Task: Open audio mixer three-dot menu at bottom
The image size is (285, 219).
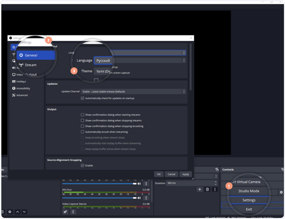Action: coord(73,212)
